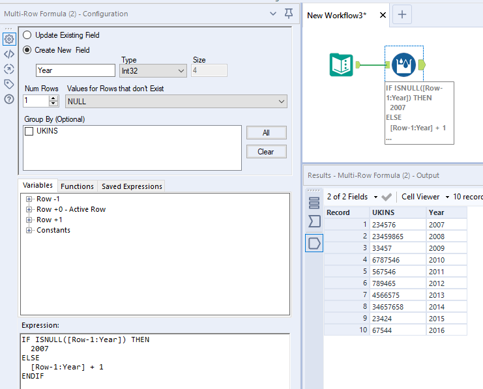Screen dimensions: 483x389
Task: Open the Help question mark icon
Action: pos(9,99)
